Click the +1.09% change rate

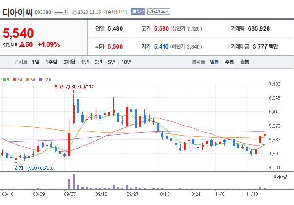tap(49, 45)
